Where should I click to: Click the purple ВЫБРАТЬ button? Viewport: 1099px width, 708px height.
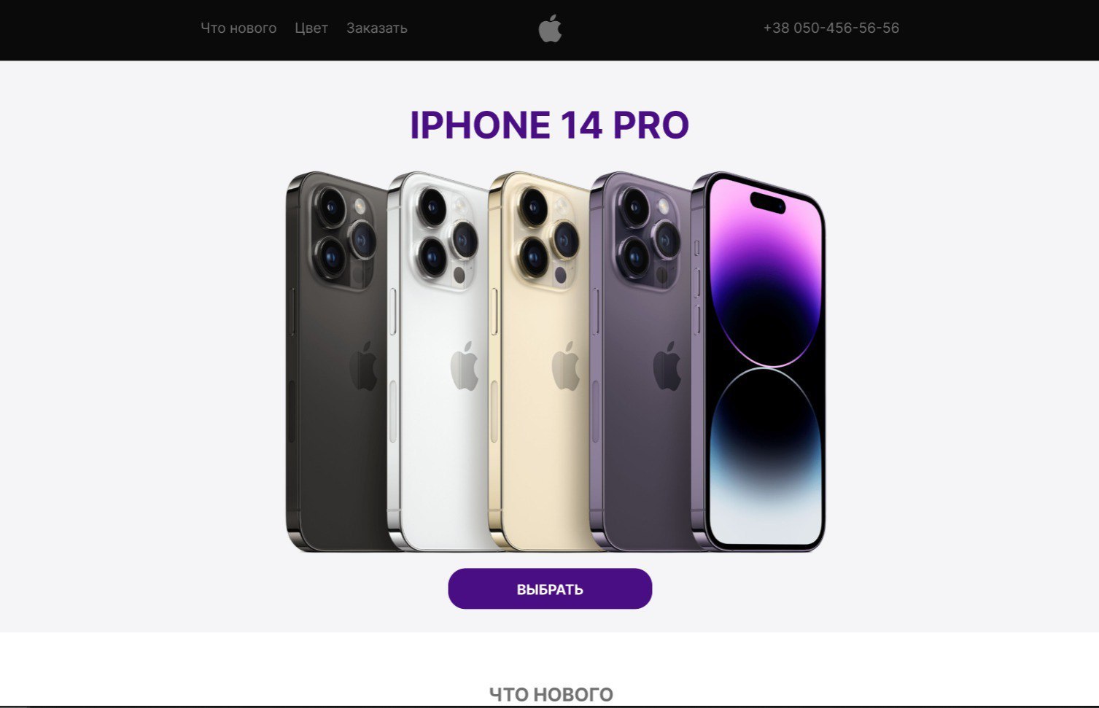click(550, 588)
